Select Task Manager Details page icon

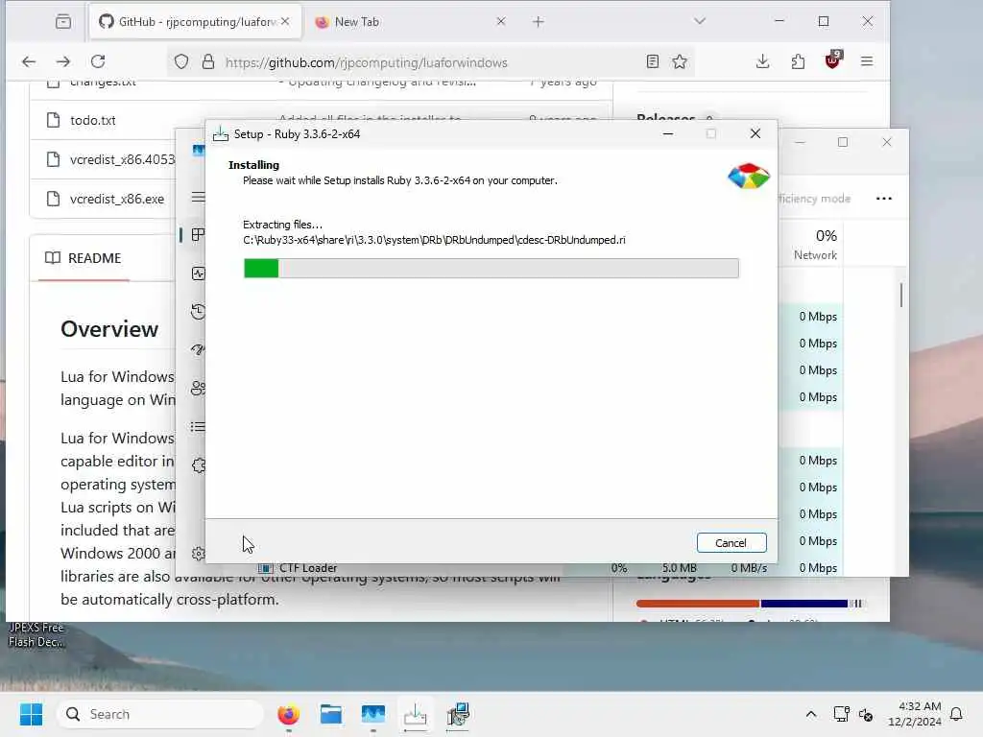[198, 427]
